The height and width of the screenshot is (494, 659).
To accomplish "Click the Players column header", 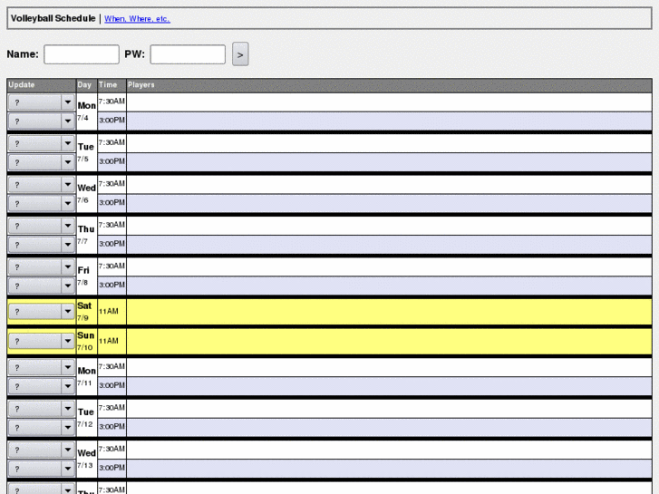I will coord(389,85).
